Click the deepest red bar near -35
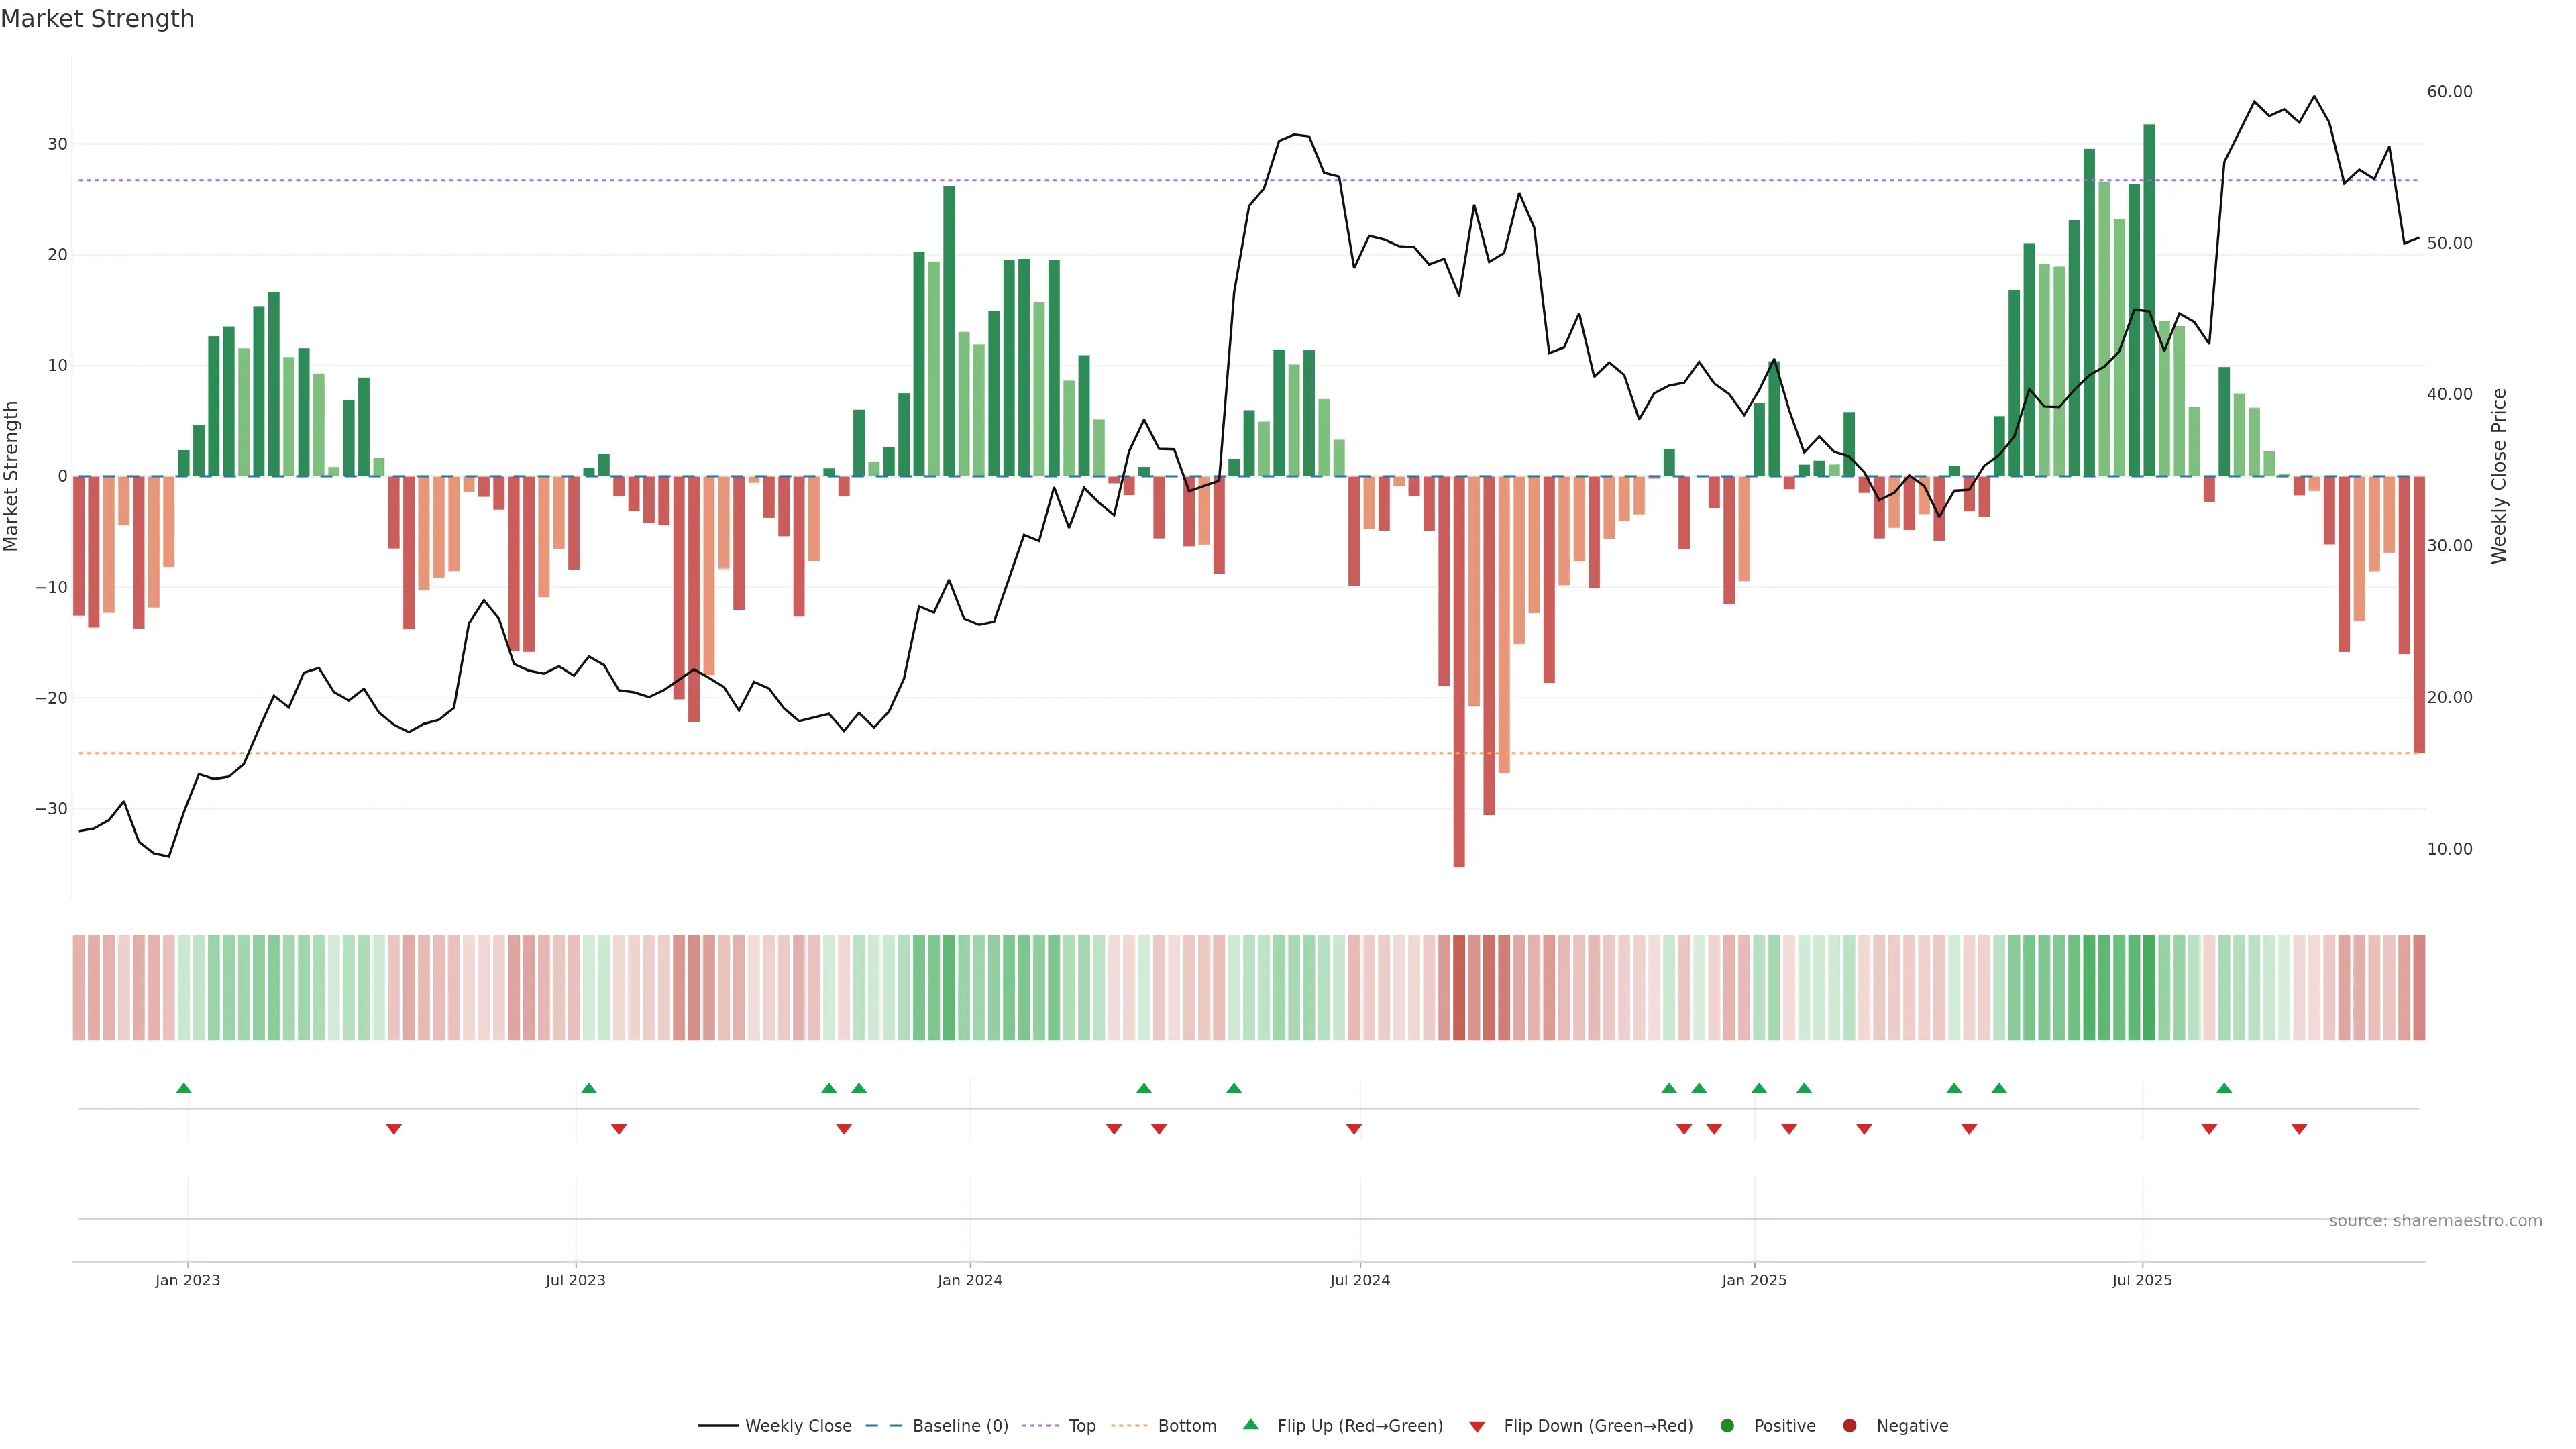This screenshot has width=2576, height=1449. click(1459, 700)
